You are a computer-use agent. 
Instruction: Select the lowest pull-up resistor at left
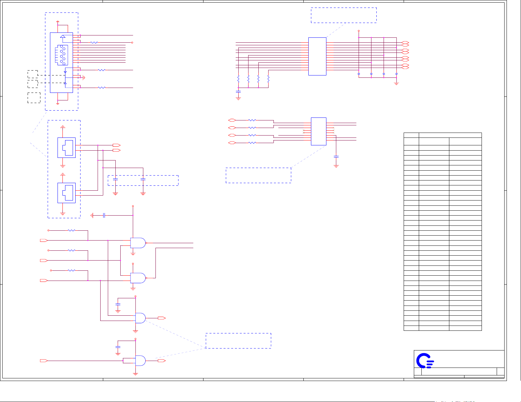(x=72, y=270)
